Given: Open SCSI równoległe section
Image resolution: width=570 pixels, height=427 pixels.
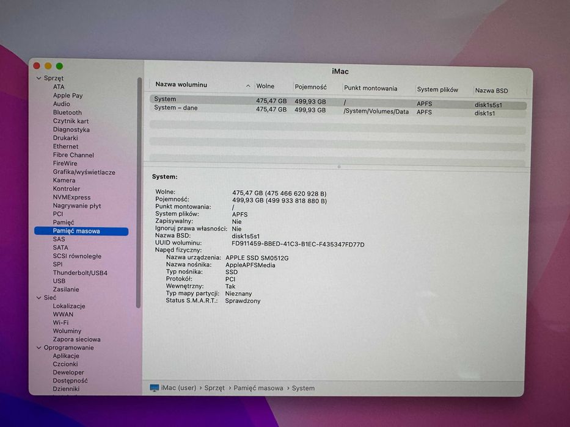Looking at the screenshot, I should coord(77,256).
